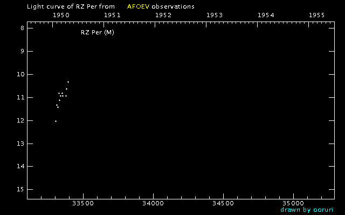Image resolution: width=345 pixels, height=215 pixels.
Task: Click the magnitude axis label 8
Action: tap(23, 28)
